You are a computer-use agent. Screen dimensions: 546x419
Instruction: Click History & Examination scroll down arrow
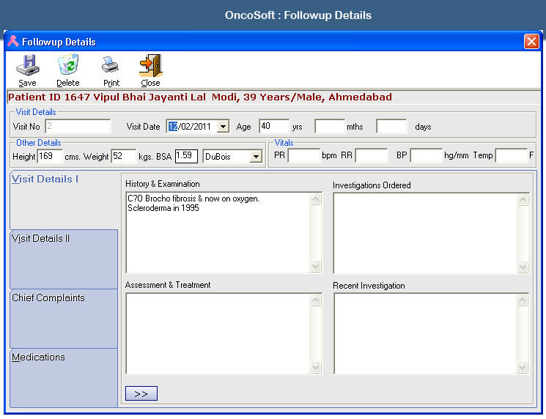click(x=315, y=266)
